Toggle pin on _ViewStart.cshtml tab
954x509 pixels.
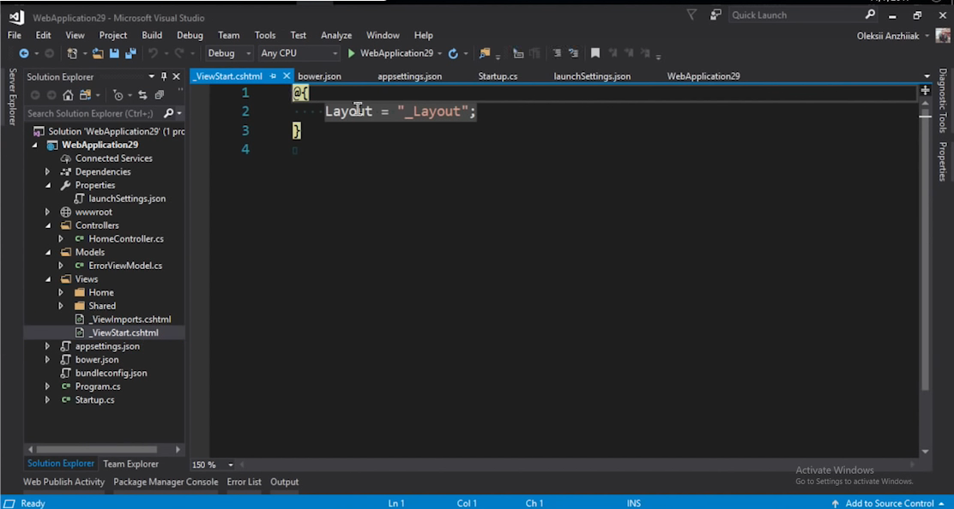(273, 76)
